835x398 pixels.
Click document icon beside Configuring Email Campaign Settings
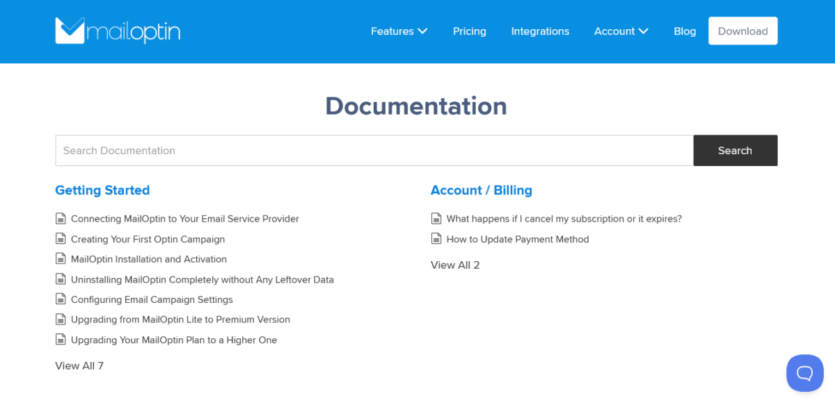pos(61,299)
